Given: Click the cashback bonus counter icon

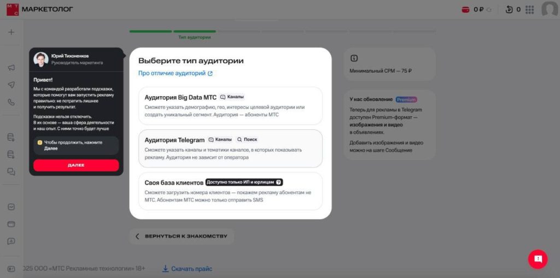Looking at the screenshot, I should pos(510,9).
